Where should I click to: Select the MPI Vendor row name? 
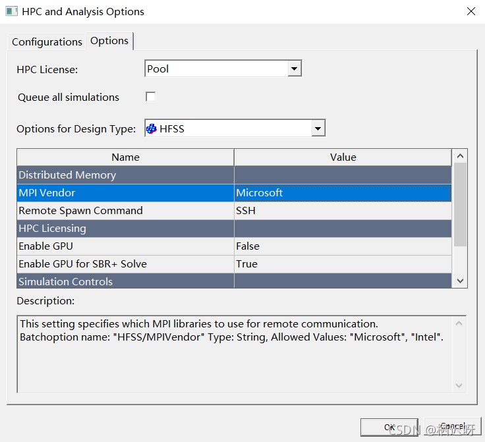pos(125,193)
